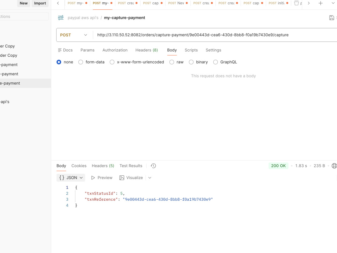Select the active underlined 'POST my-' tab
Screen dimensions: 337x253
(102, 3)
